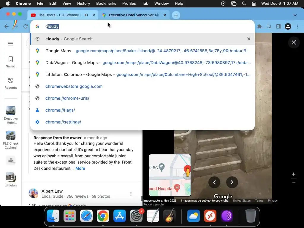
Task: Close The Doors - L.A. Woman tab
Action: point(94,15)
